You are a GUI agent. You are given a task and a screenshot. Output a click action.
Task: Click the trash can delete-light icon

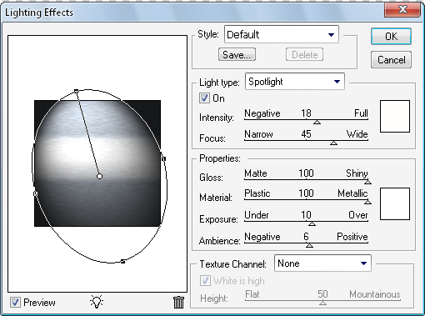tap(178, 302)
